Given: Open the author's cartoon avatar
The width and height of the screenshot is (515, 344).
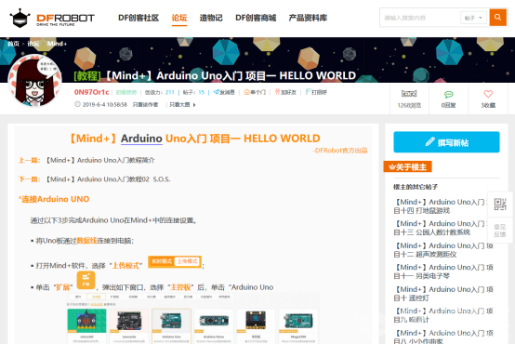Looking at the screenshot, I should (34, 81).
